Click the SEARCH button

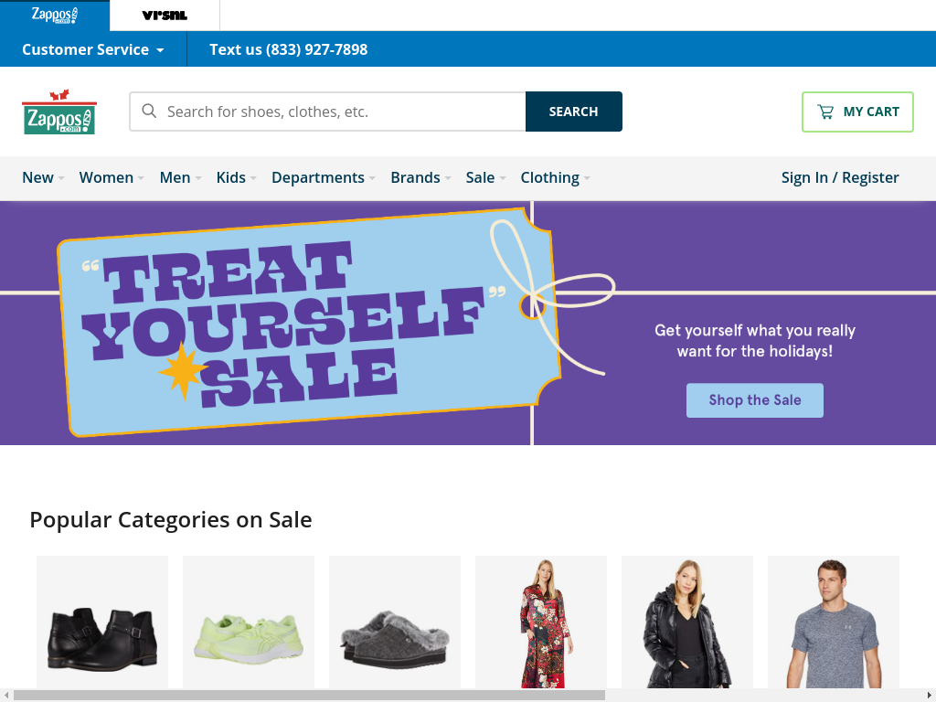tap(574, 112)
